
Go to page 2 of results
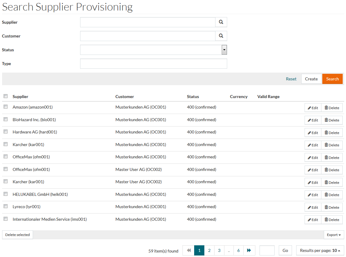[209, 250]
